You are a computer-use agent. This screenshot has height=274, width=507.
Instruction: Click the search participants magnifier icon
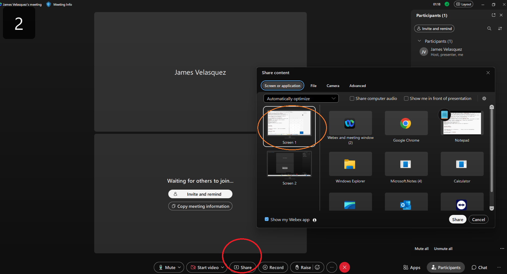click(x=489, y=28)
